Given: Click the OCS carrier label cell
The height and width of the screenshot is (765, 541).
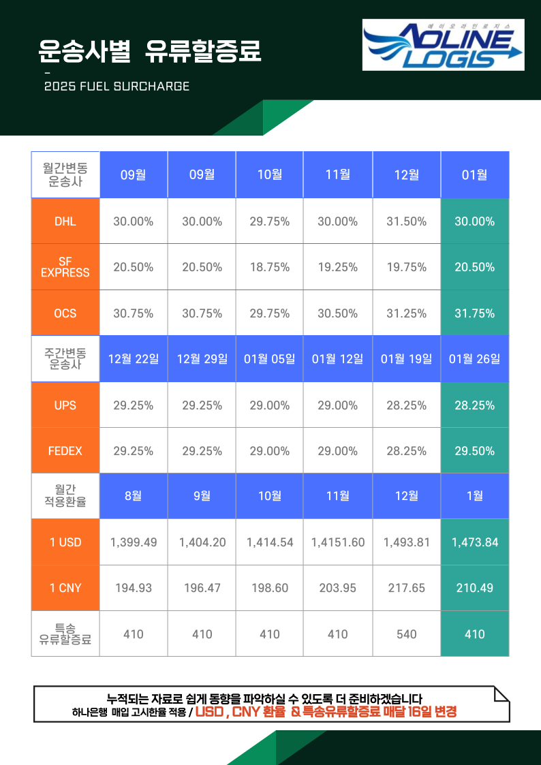Looking at the screenshot, I should click(65, 313).
